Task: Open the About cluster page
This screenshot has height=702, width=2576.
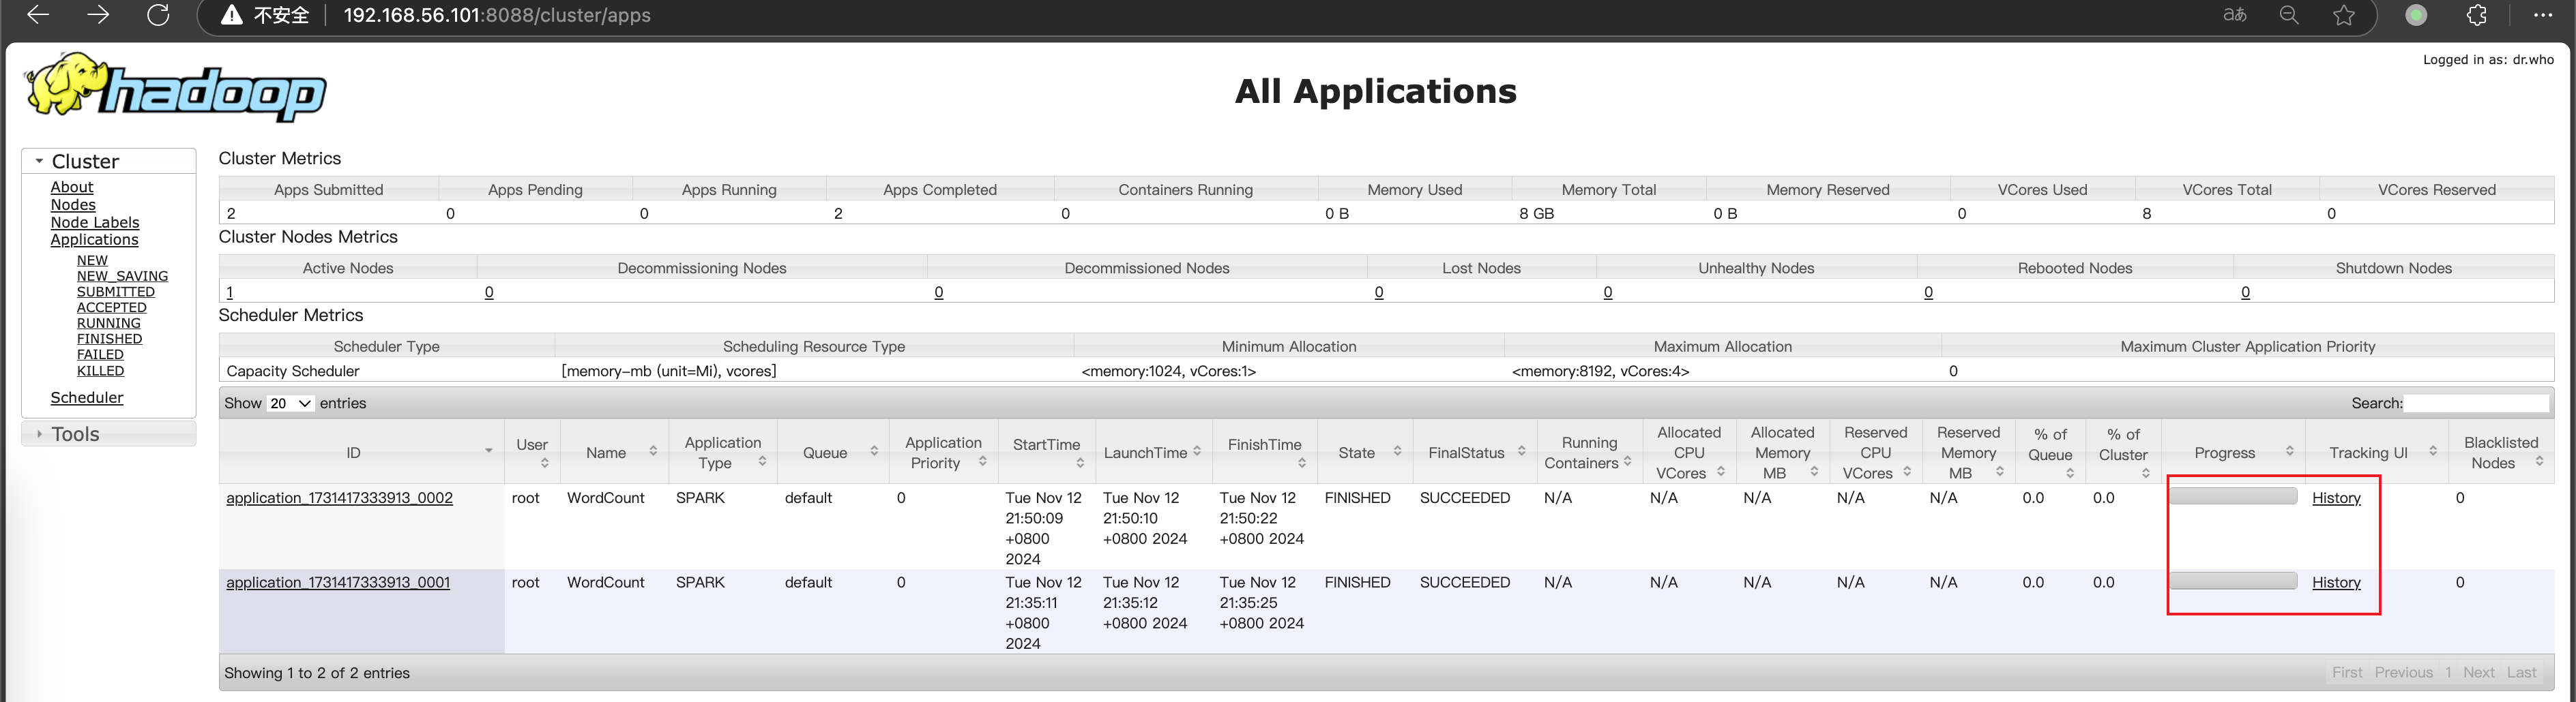Action: pyautogui.click(x=72, y=187)
